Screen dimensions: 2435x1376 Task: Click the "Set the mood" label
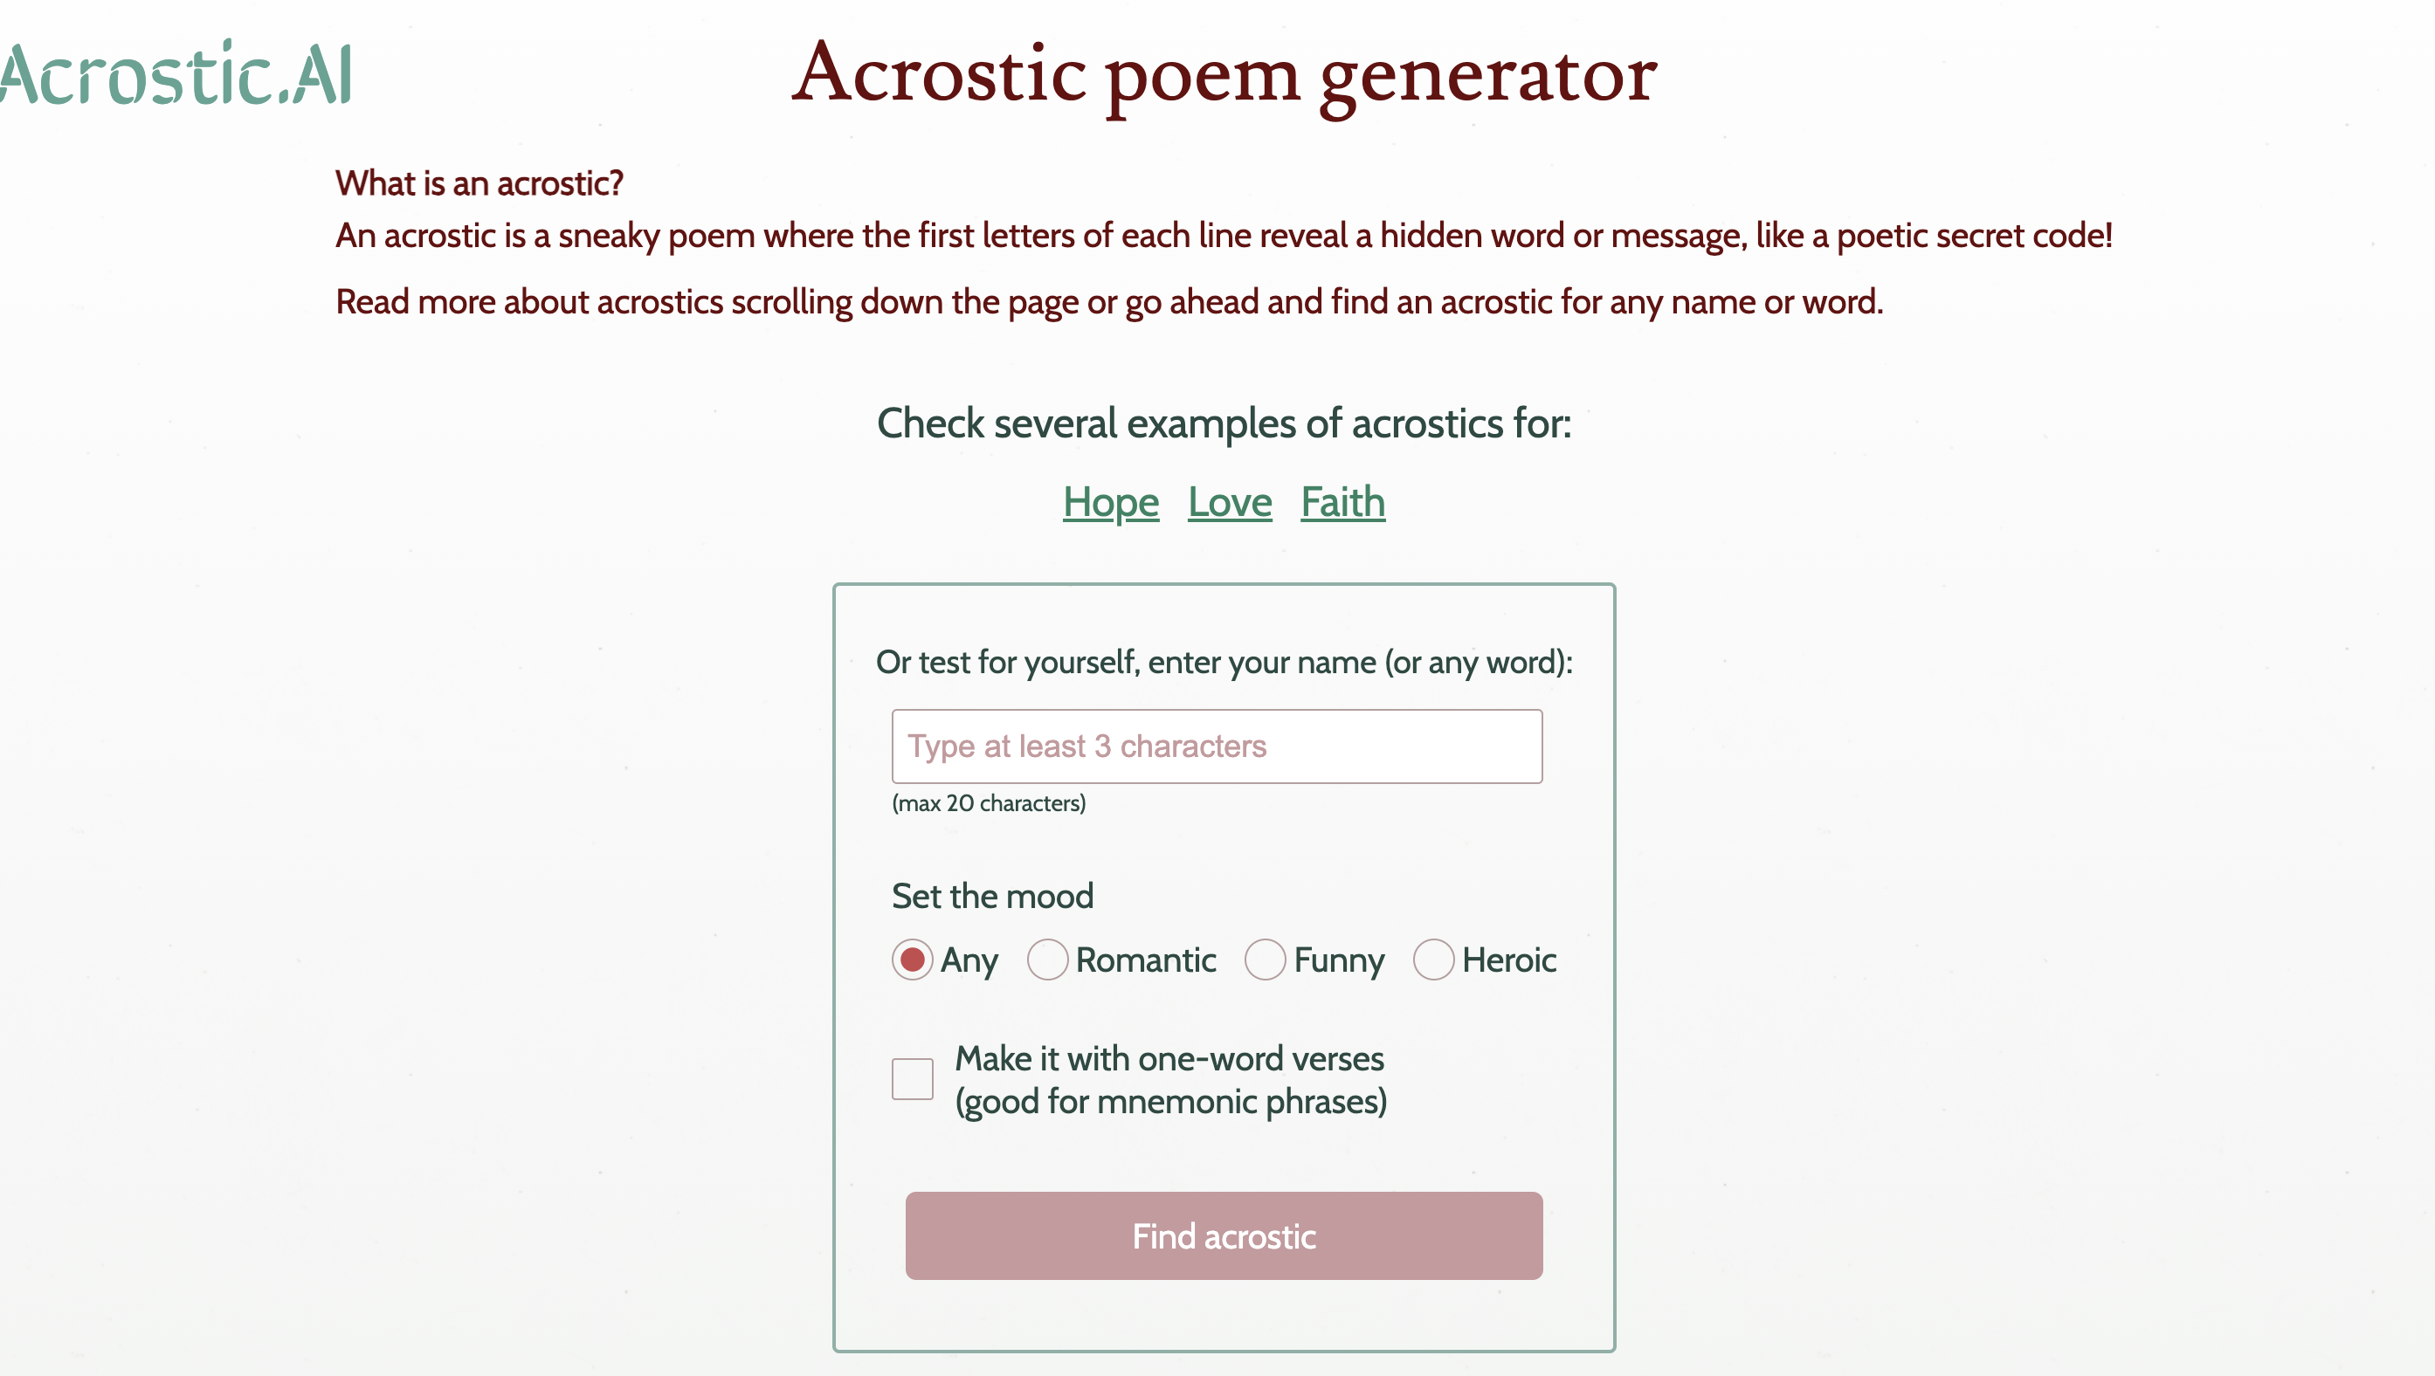(x=992, y=896)
